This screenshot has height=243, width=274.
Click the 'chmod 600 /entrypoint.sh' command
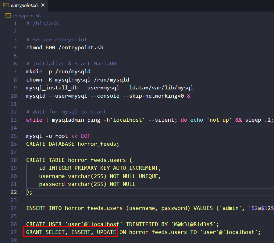pyautogui.click(x=65, y=47)
